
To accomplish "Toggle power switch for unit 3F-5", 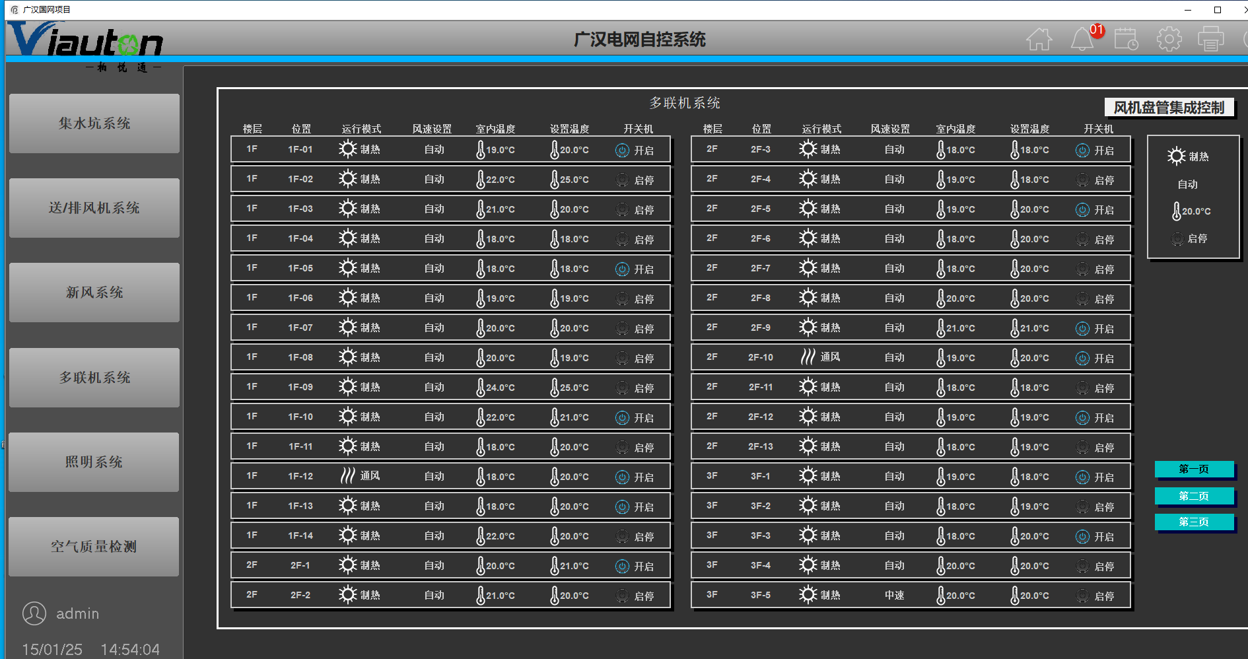I will tap(1082, 596).
